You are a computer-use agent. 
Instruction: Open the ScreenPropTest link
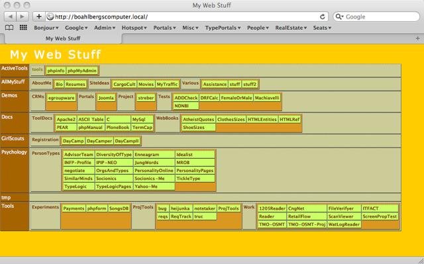click(380, 216)
